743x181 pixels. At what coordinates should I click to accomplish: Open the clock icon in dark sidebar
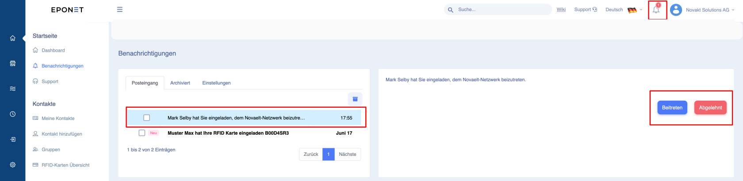point(12,114)
